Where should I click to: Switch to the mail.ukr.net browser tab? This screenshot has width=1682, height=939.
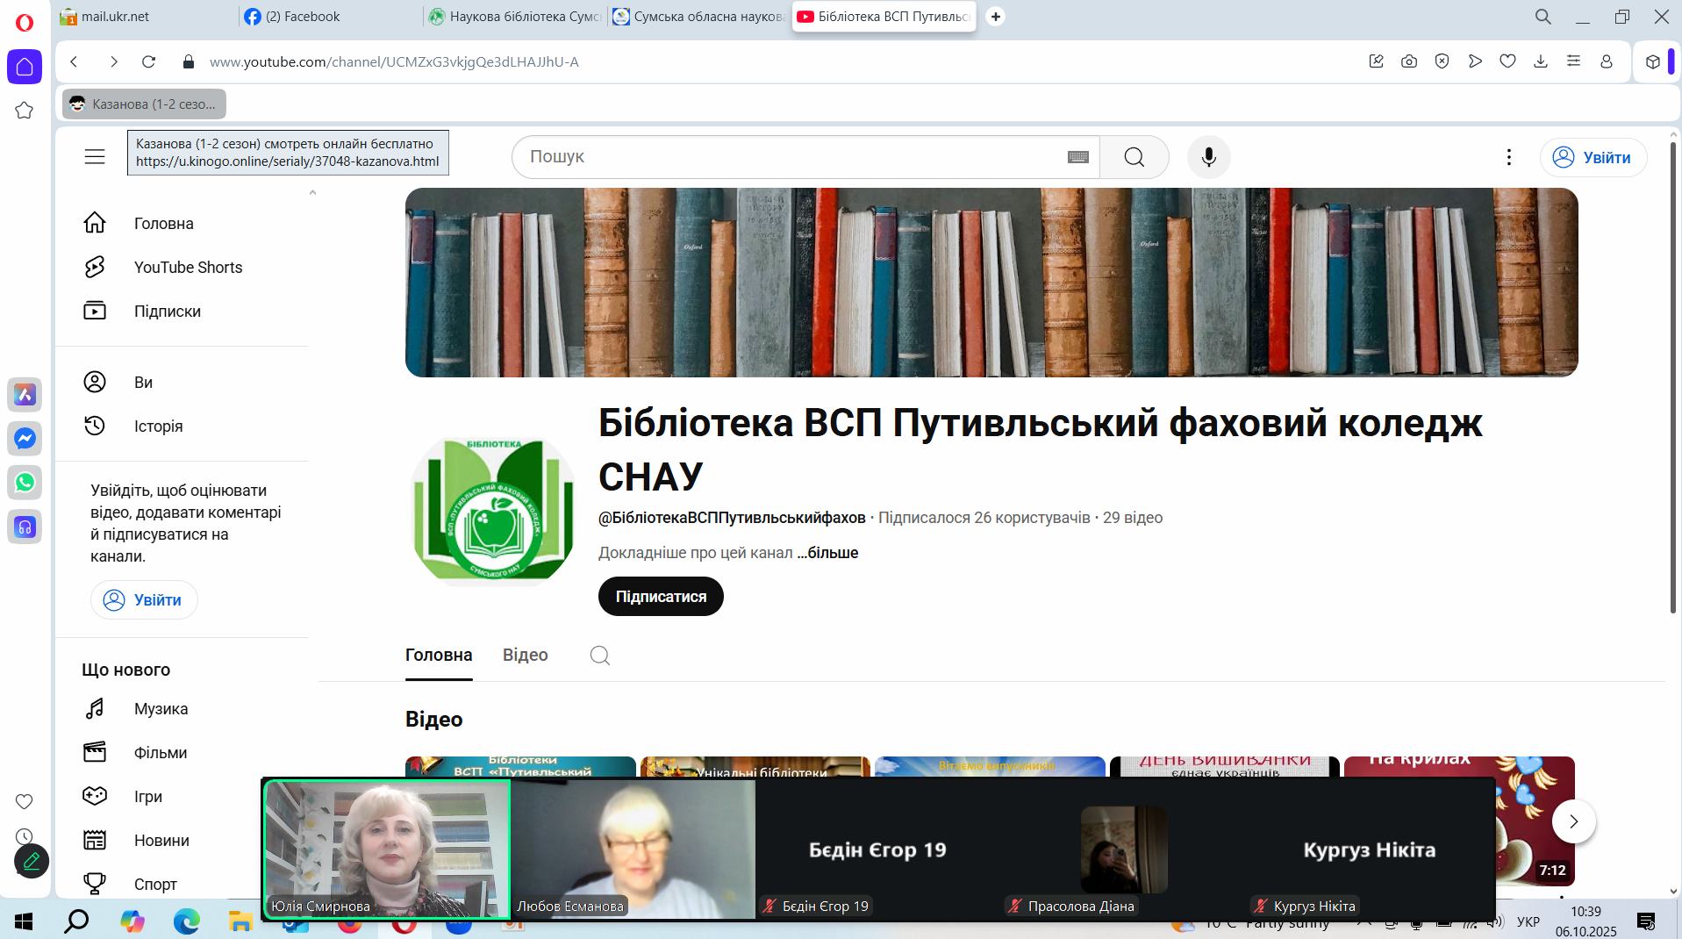click(x=115, y=17)
